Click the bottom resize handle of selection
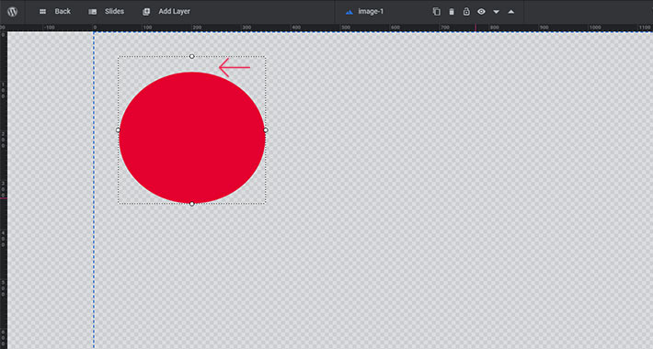This screenshot has width=653, height=349. point(191,204)
